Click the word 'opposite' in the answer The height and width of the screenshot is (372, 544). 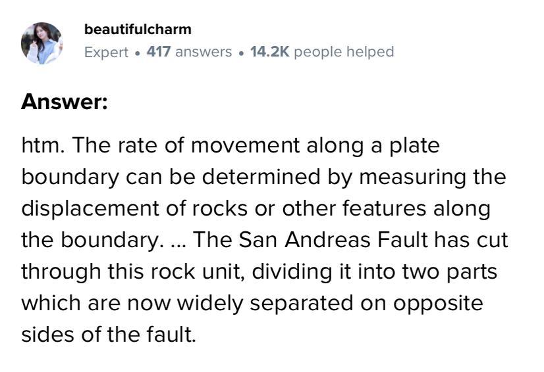click(x=438, y=304)
